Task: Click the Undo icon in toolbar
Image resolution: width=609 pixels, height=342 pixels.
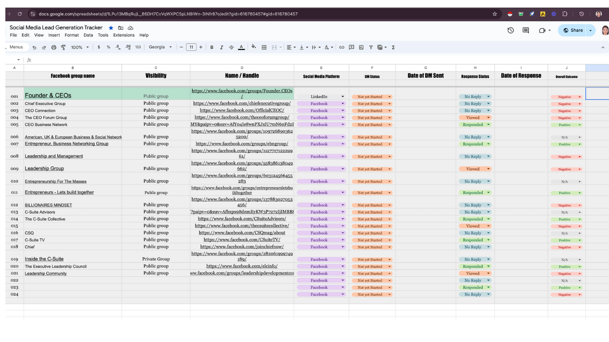Action: (34, 47)
